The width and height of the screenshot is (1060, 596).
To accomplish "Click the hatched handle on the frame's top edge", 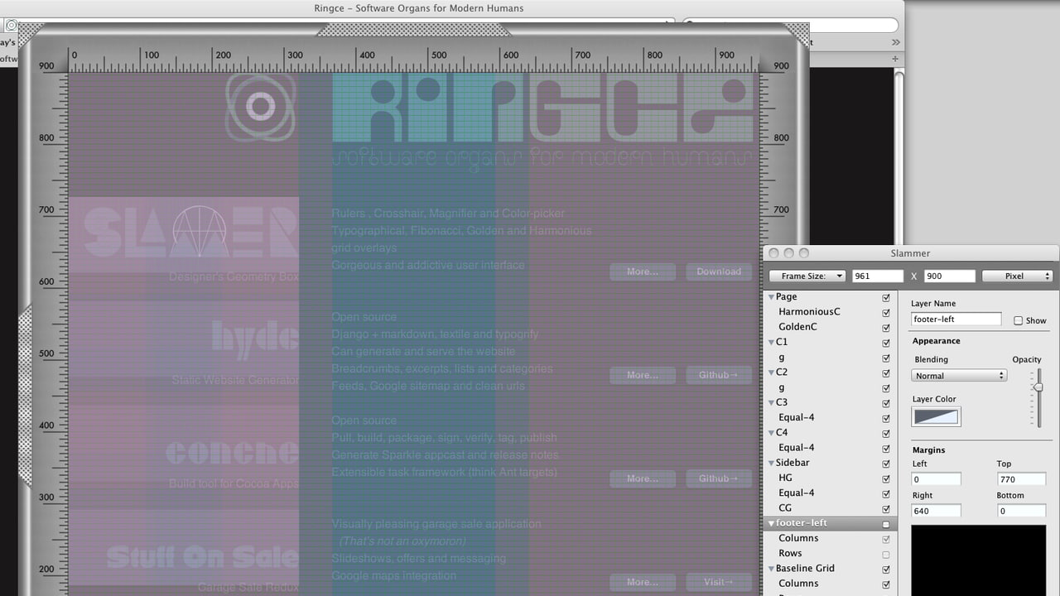I will [x=413, y=29].
